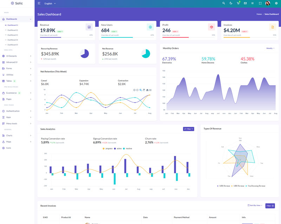Screen dimensions: 281x224
Task: Open the Weekly dropdown in Monthly Orders
Action: click(270, 48)
